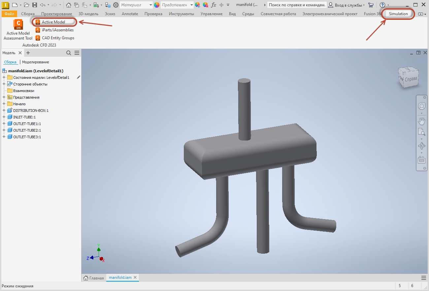Viewport: 429px width, 291px height.
Task: Select the appearance color wheel icon
Action: click(x=157, y=5)
